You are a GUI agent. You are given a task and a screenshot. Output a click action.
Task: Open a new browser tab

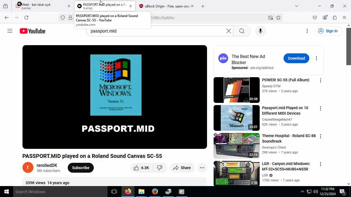pos(203,6)
